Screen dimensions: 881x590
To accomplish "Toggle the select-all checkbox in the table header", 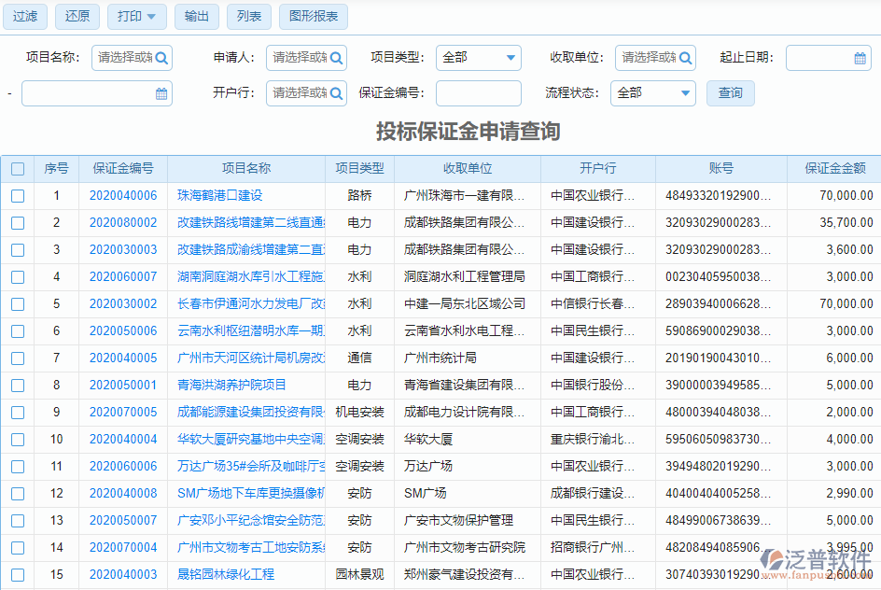I will pos(17,168).
